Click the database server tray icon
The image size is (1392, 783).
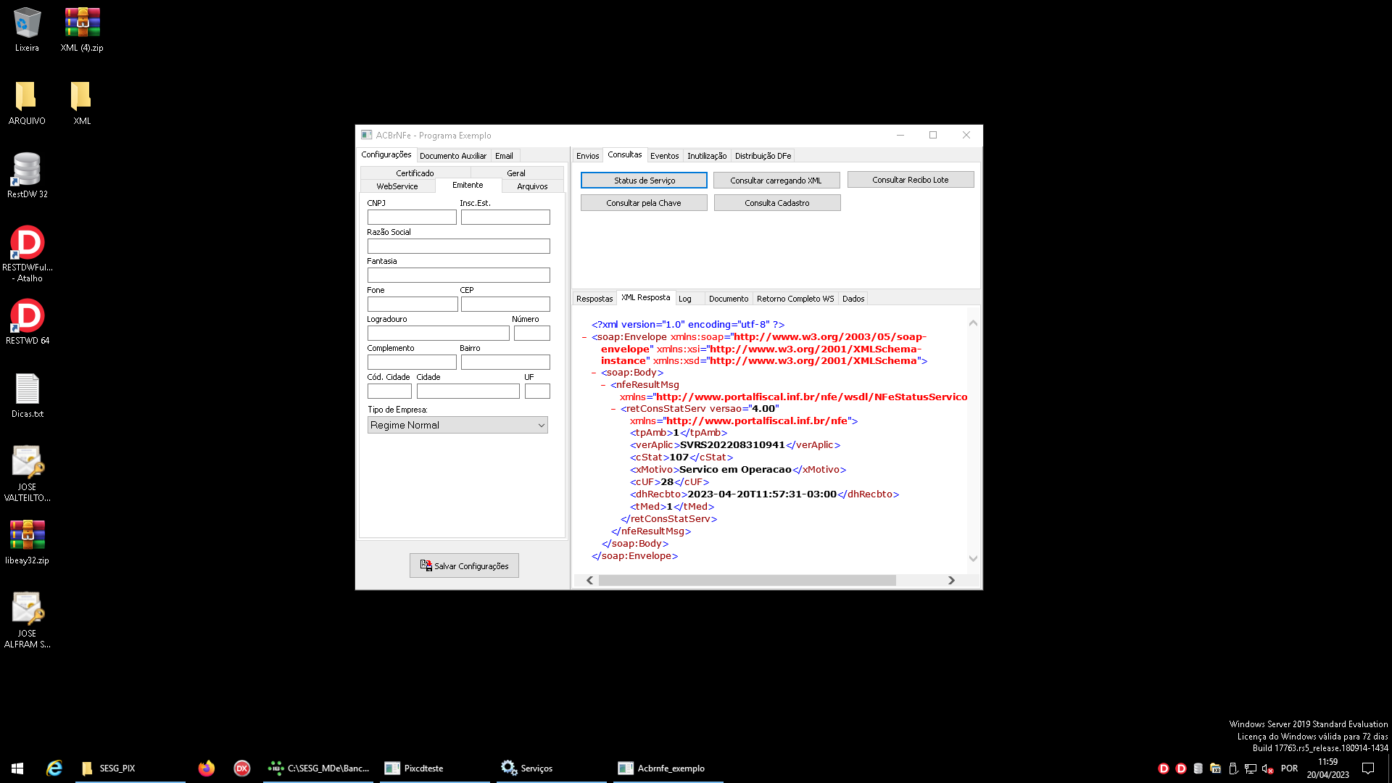click(x=1198, y=768)
